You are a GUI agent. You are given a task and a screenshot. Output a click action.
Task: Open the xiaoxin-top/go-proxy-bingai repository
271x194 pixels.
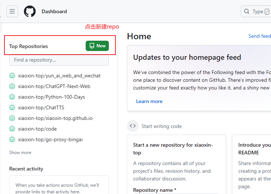(x=50, y=140)
